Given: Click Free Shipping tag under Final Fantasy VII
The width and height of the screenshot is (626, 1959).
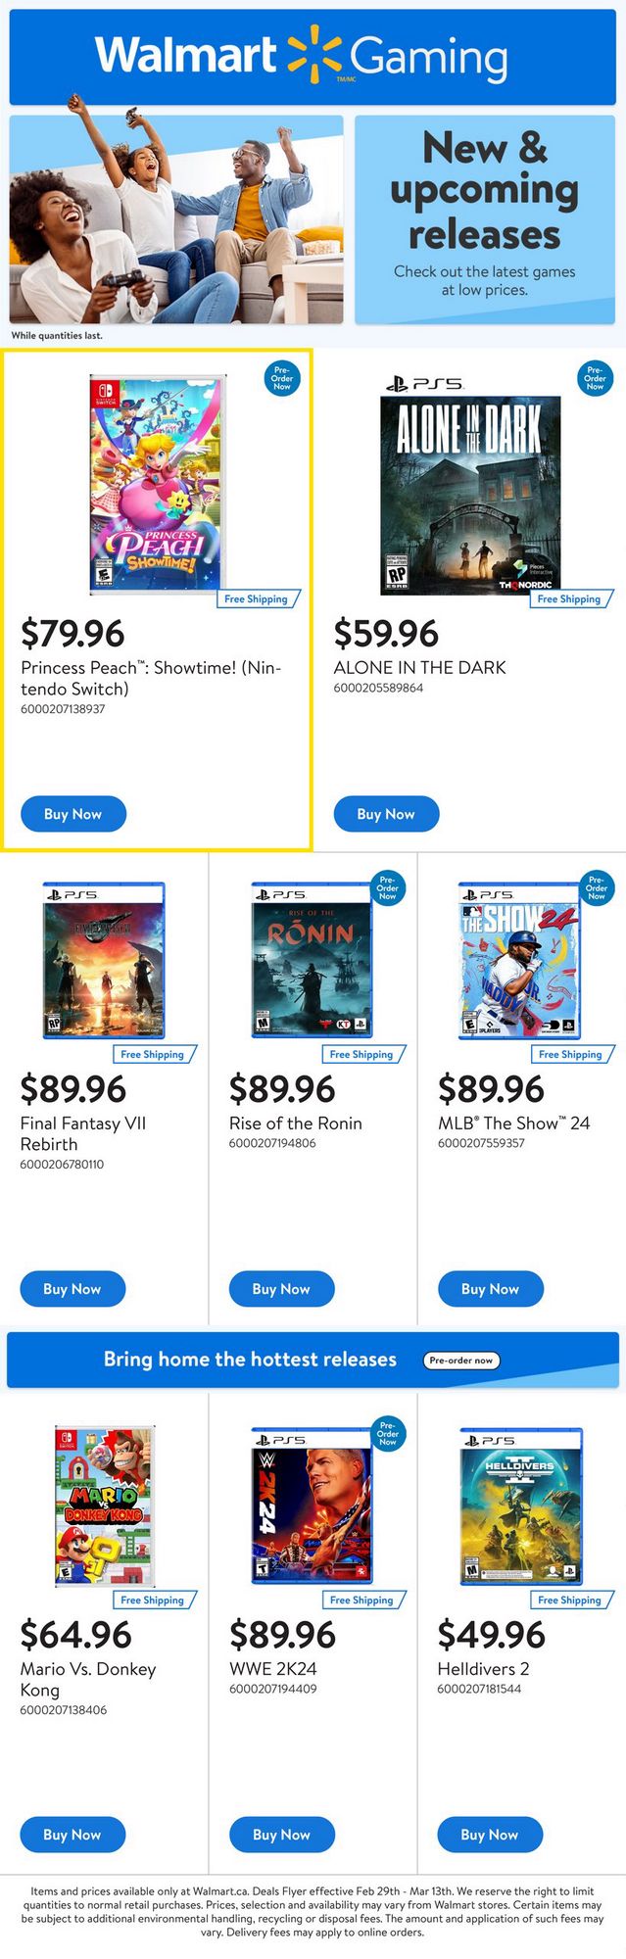Looking at the screenshot, I should tap(152, 1054).
